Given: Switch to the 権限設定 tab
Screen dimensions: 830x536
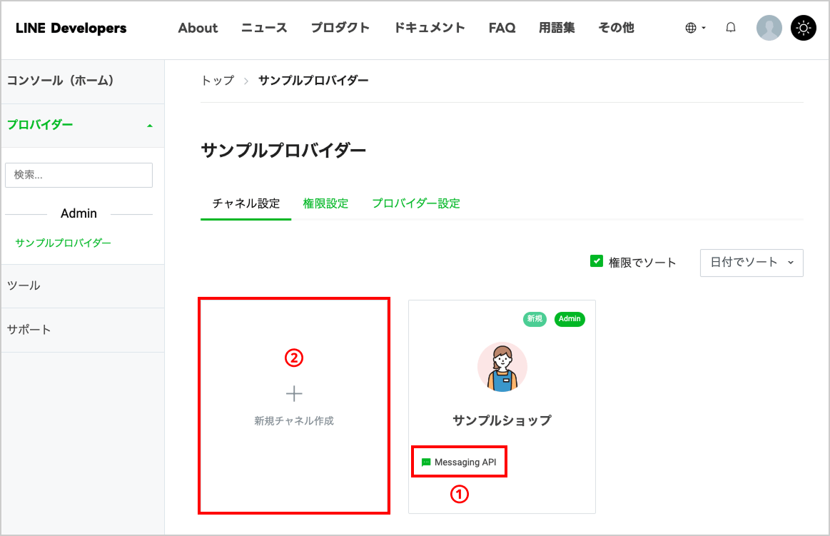Looking at the screenshot, I should point(325,203).
